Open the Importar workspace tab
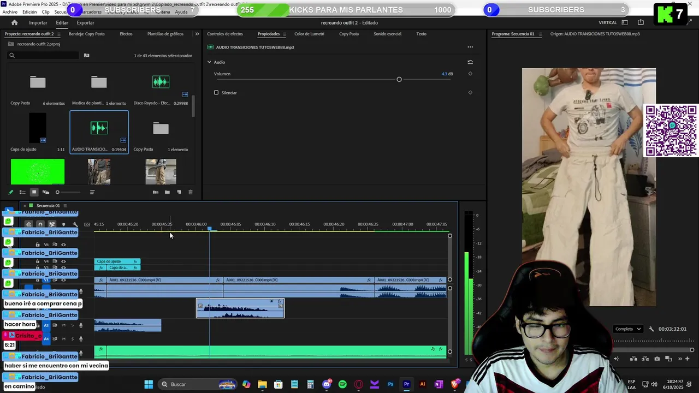This screenshot has height=393, width=699. (x=38, y=22)
